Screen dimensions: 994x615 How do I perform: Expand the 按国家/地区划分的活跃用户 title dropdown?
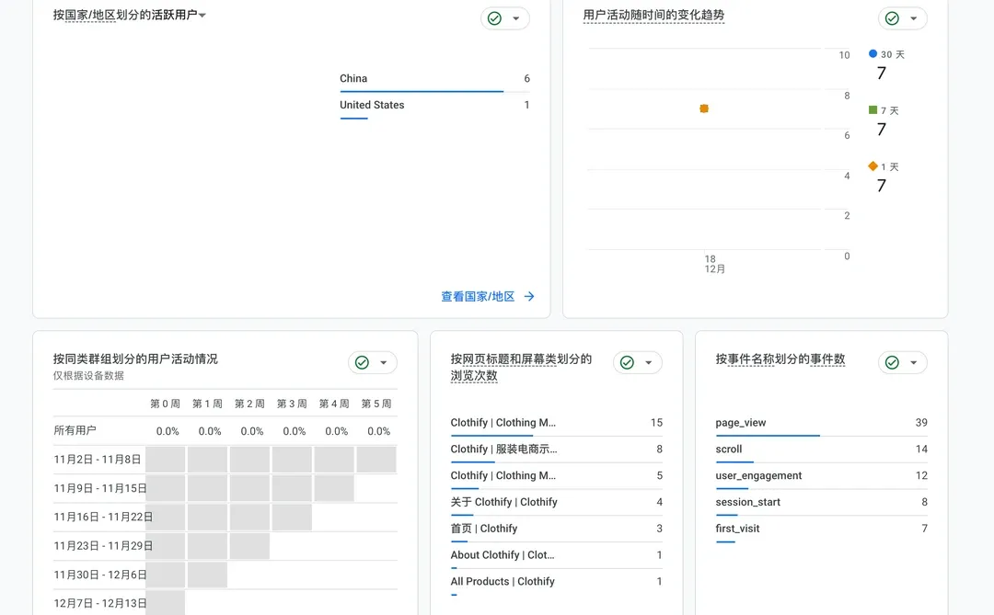[202, 16]
